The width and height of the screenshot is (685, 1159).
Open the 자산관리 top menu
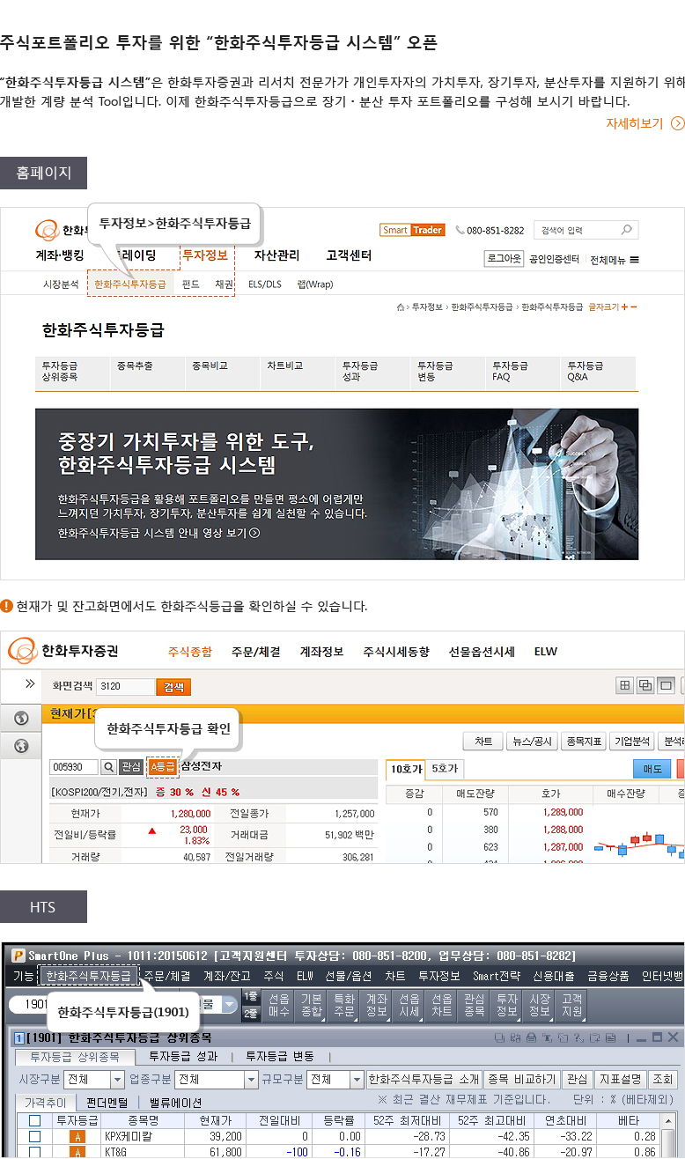coord(276,255)
